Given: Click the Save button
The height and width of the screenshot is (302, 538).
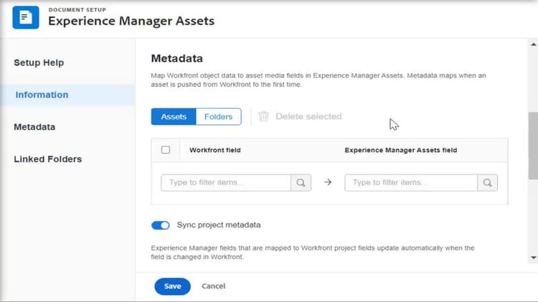Looking at the screenshot, I should click(172, 286).
